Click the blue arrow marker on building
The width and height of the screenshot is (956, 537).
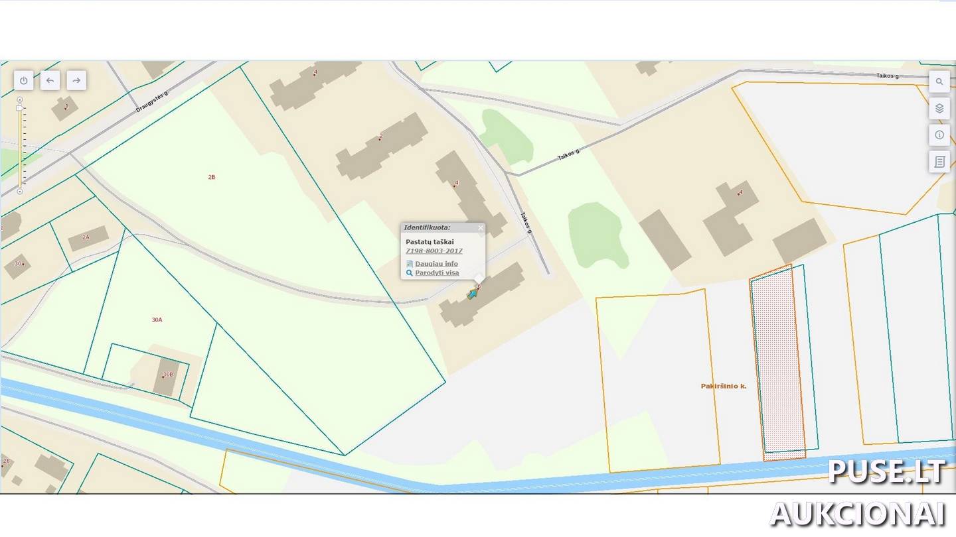point(472,294)
